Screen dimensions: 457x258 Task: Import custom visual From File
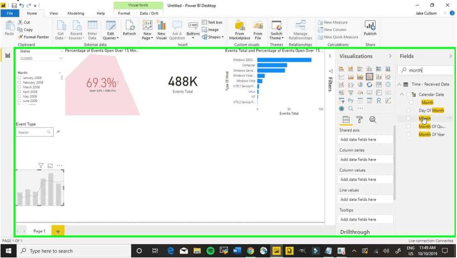pos(258,30)
